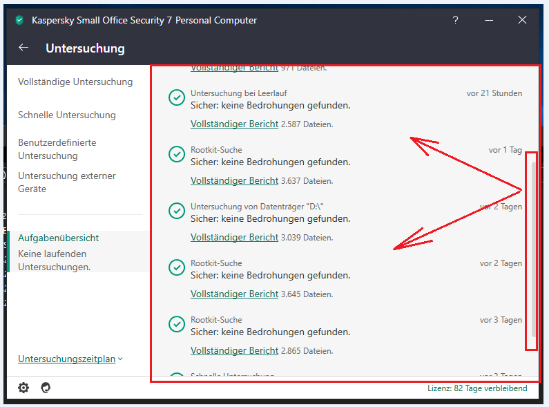The width and height of the screenshot is (549, 407).
Task: Open Benutzerdefinierte Untersuchung
Action: click(57, 149)
